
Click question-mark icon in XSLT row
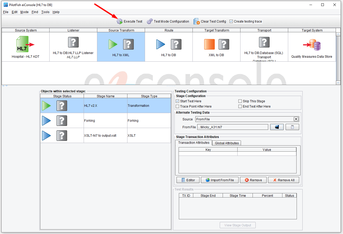click(x=62, y=136)
